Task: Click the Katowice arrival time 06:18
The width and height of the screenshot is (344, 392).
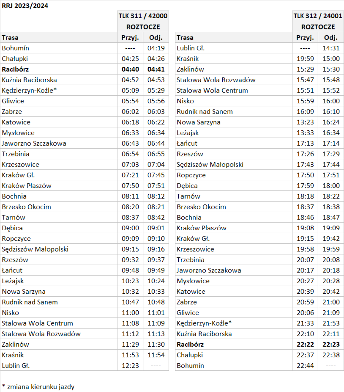Action: coord(130,122)
